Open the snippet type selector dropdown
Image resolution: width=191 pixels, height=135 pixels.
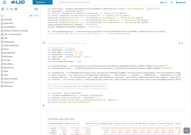44,43
